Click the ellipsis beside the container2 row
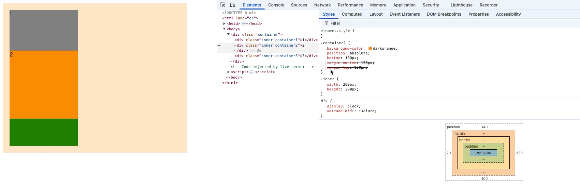The width and height of the screenshot is (580, 185). 220,45
